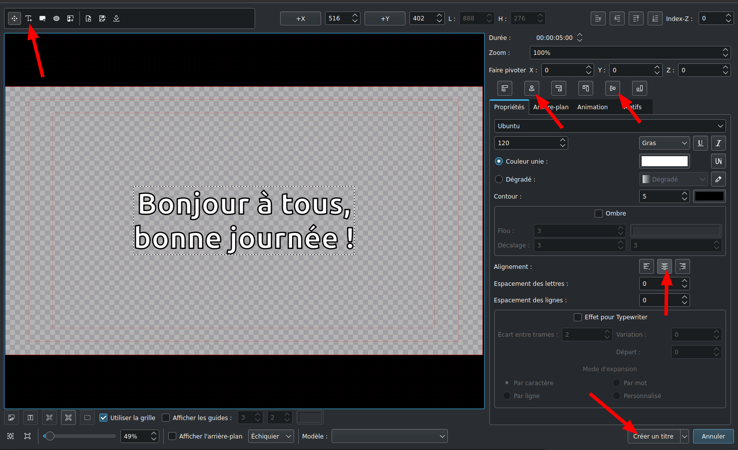Select the Couleur unie radio button
738x450 pixels.
click(x=499, y=161)
